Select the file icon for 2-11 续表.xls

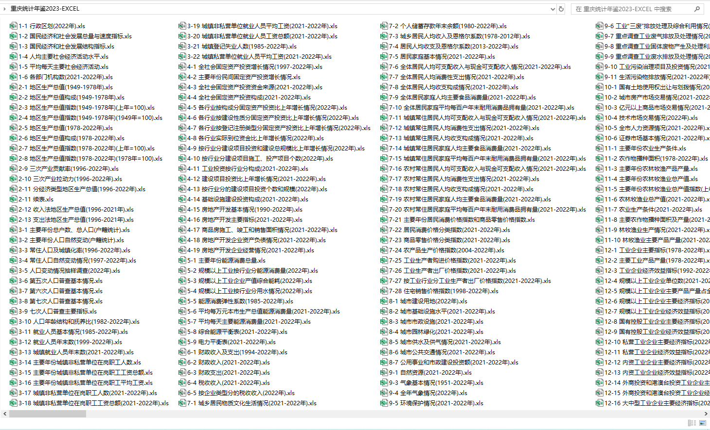[x=14, y=199]
